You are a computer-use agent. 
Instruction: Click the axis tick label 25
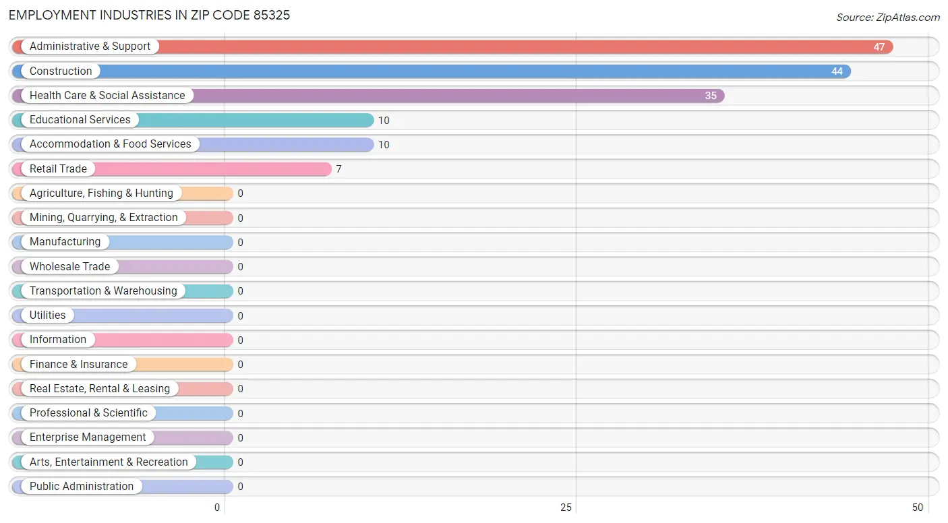pos(566,507)
